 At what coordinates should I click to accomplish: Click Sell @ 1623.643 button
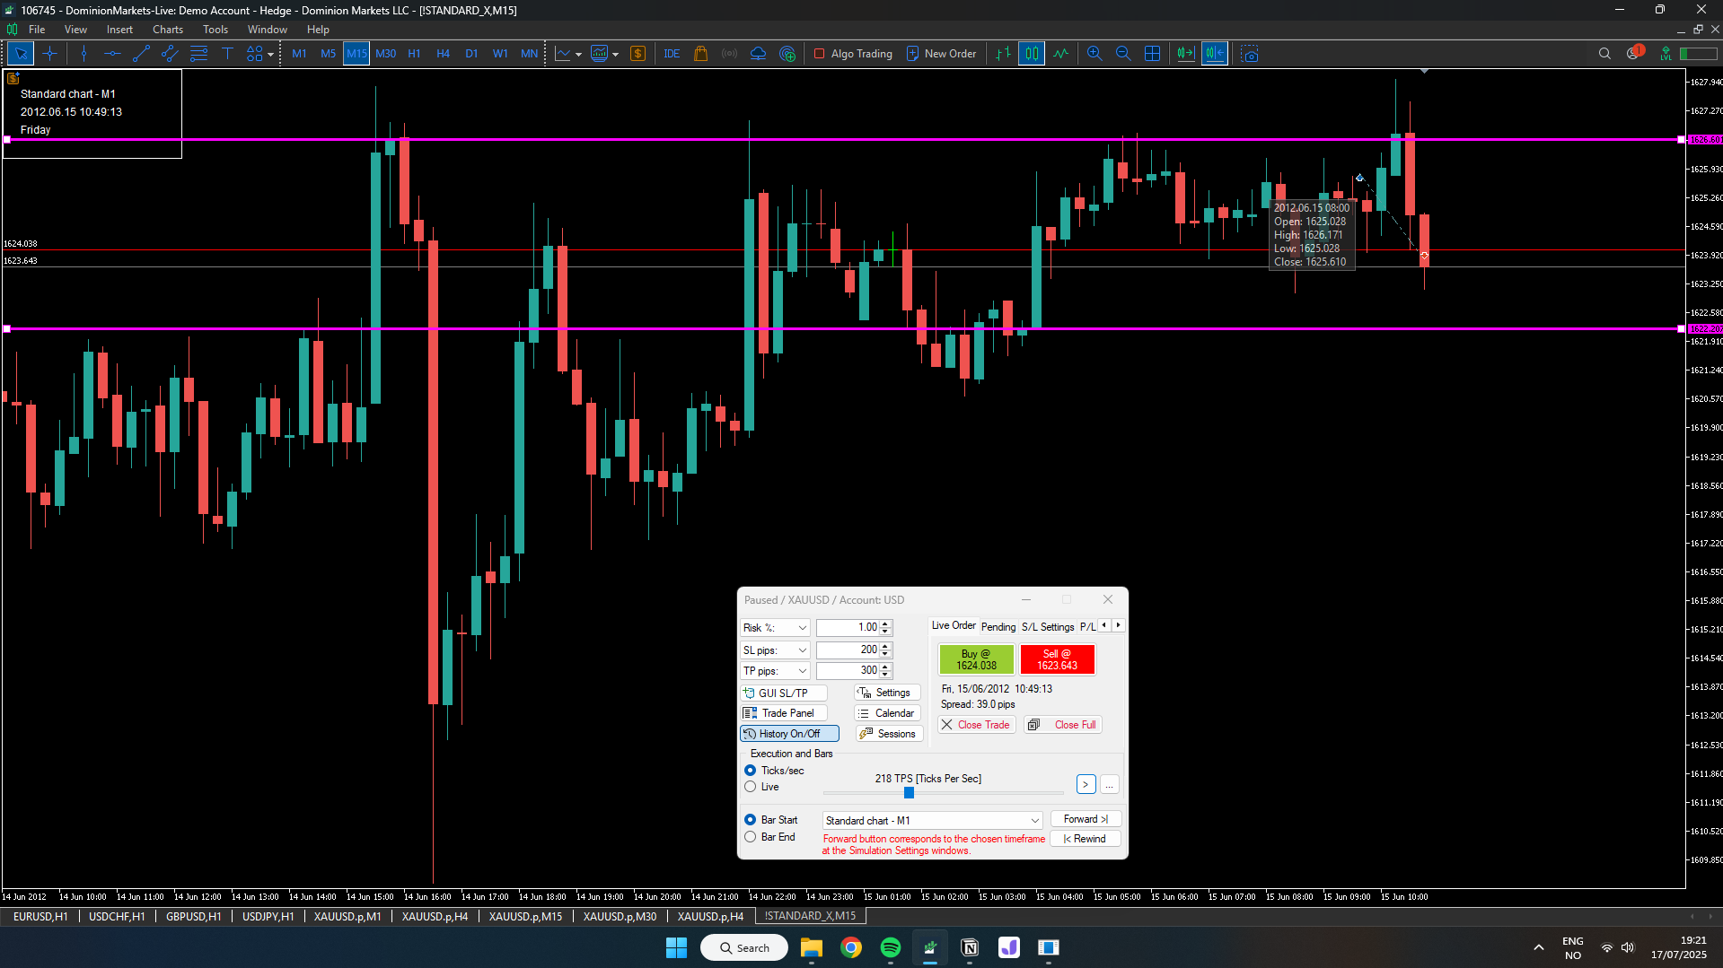(x=1057, y=659)
